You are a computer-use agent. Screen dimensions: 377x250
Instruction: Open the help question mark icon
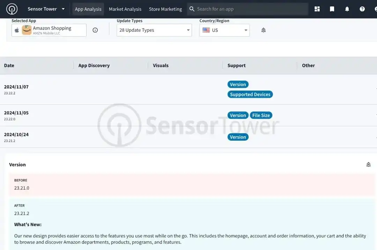(362, 9)
